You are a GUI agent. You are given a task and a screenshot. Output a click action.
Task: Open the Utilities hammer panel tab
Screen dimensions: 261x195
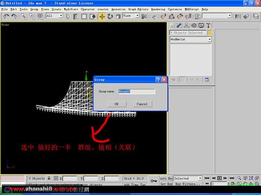point(208,25)
